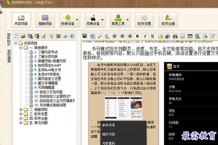Toggle bold formatting
Screen dimensions: 218x145
pos(137,36)
